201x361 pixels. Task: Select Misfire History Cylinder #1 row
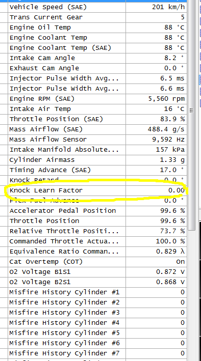point(97,292)
